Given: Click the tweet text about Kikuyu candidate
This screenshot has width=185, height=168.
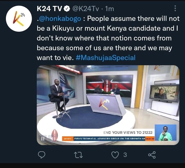Looking at the screenshot, I should tap(108, 38).
